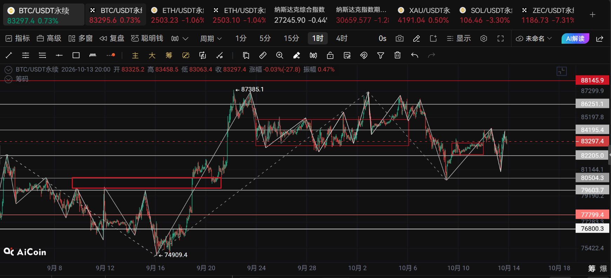Click the AI解读 button
The image size is (611, 278).
click(x=575, y=38)
